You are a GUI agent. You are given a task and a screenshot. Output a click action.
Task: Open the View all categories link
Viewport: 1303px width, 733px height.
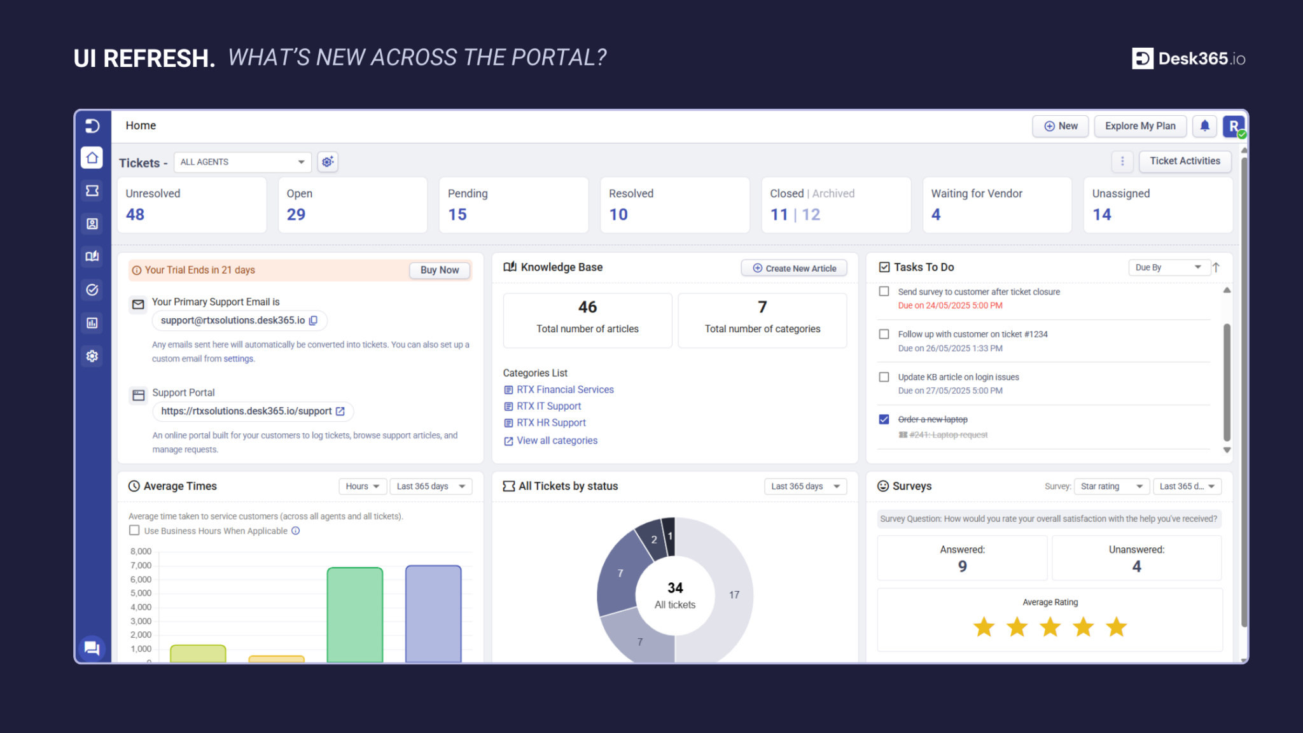(557, 440)
